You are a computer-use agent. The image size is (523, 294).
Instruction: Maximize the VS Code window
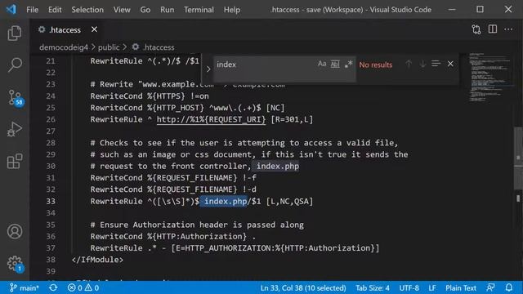[480, 9]
